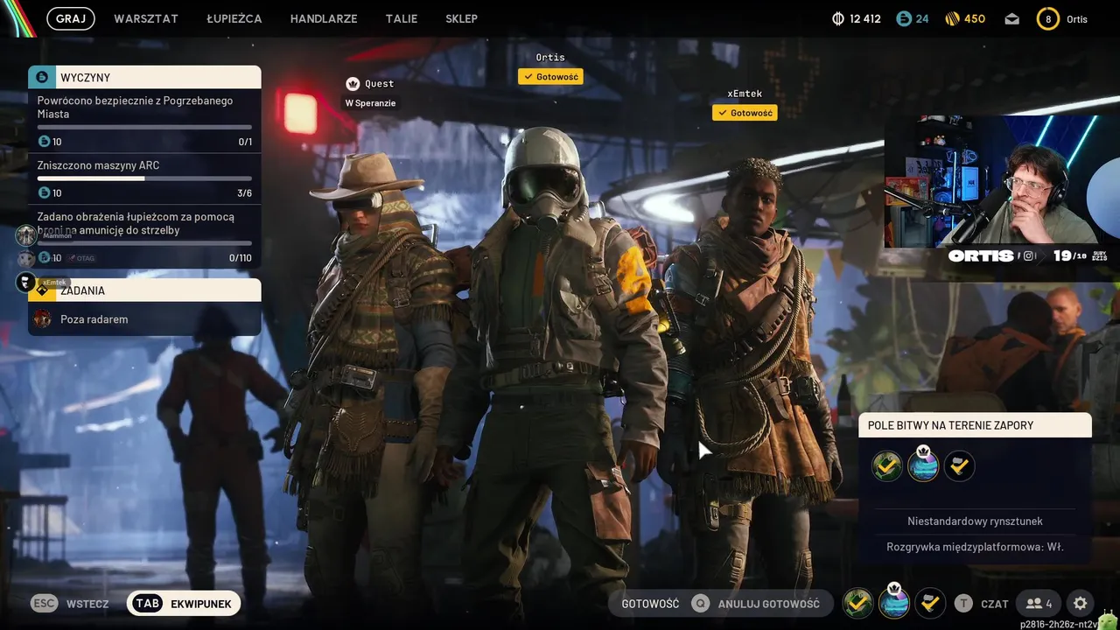Click the coin currency icon next to 12 412
The height and width of the screenshot is (630, 1120).
pyautogui.click(x=837, y=18)
